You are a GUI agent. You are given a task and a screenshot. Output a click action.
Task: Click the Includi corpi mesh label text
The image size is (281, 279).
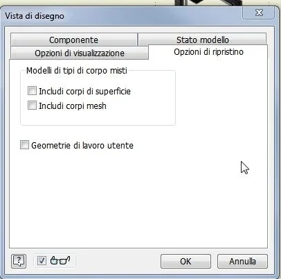click(x=73, y=106)
